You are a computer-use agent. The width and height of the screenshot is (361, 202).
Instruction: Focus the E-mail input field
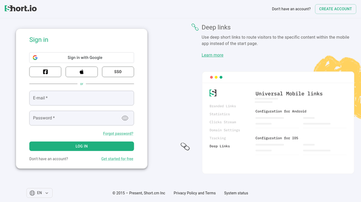click(81, 98)
